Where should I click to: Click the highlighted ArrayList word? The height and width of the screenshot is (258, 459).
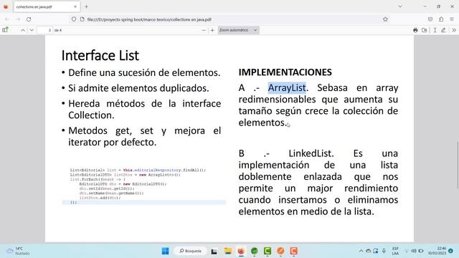point(287,87)
